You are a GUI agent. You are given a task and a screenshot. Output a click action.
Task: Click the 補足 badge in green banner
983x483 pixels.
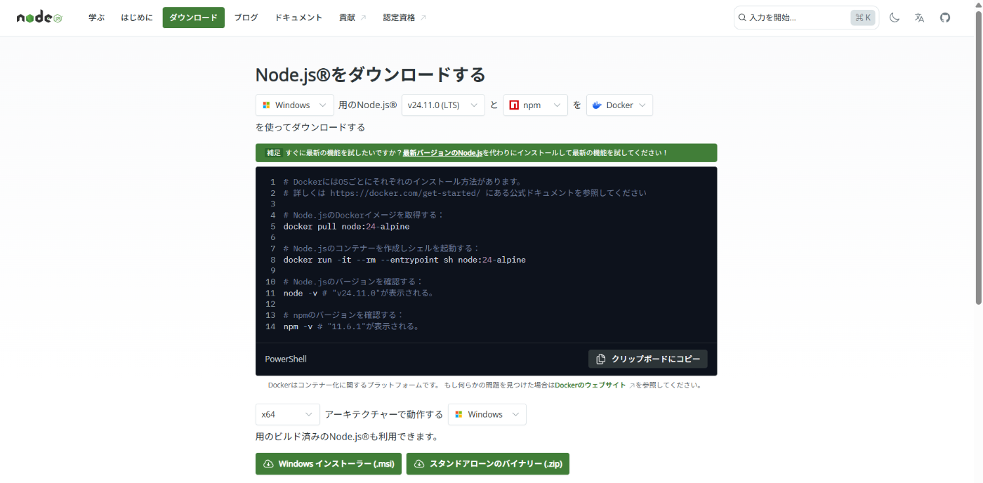coord(273,152)
